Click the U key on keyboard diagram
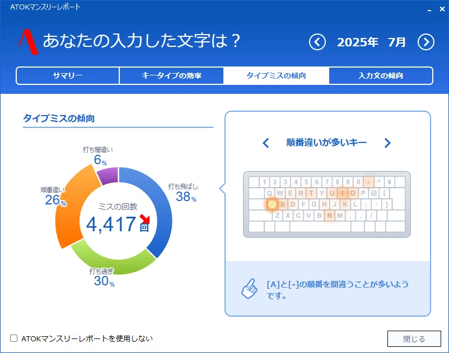The height and width of the screenshot is (353, 449). [x=332, y=193]
